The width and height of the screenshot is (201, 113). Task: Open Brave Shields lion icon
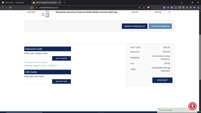point(149,8)
